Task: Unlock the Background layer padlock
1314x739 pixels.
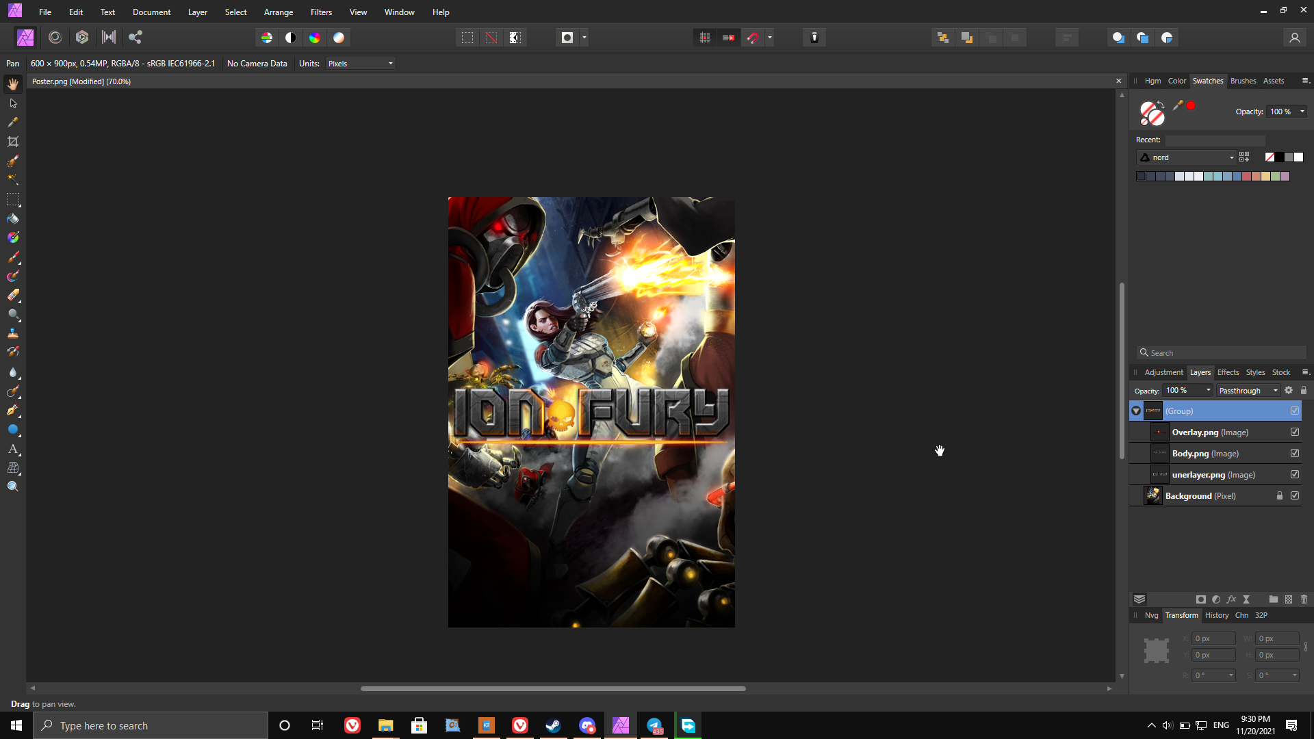Action: pos(1280,496)
